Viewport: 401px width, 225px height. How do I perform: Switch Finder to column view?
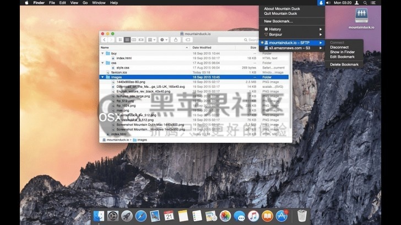pyautogui.click(x=134, y=40)
